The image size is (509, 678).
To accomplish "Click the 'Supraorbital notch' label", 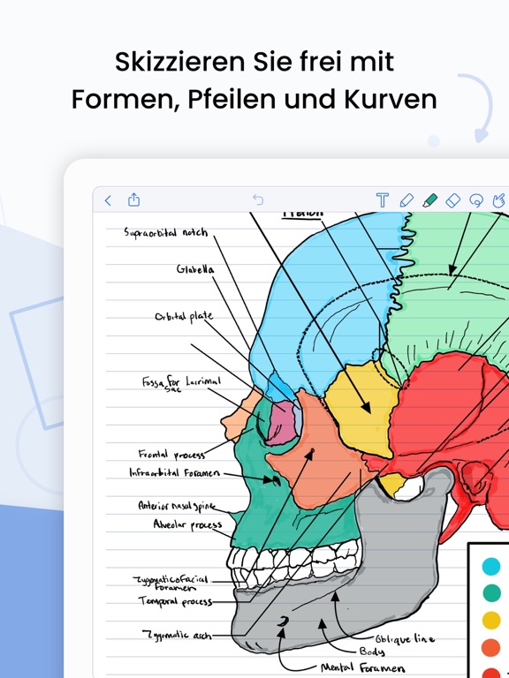I will [x=166, y=232].
